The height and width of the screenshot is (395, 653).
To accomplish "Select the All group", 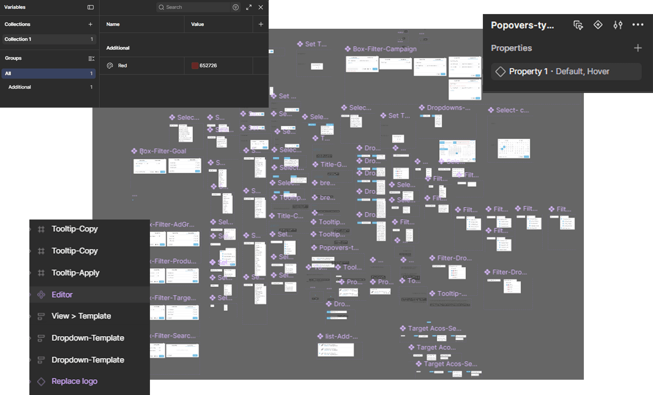I will (x=49, y=73).
